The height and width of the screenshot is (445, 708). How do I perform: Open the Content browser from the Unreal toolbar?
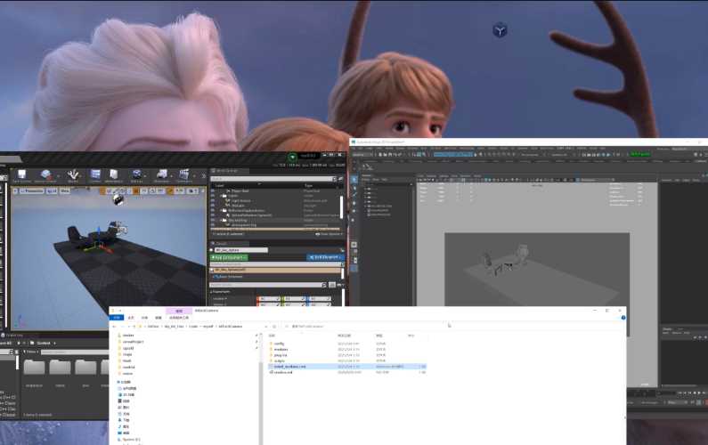(x=95, y=176)
